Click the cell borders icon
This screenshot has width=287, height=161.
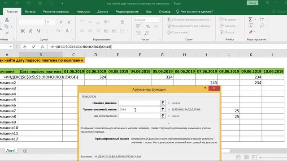tap(48, 31)
